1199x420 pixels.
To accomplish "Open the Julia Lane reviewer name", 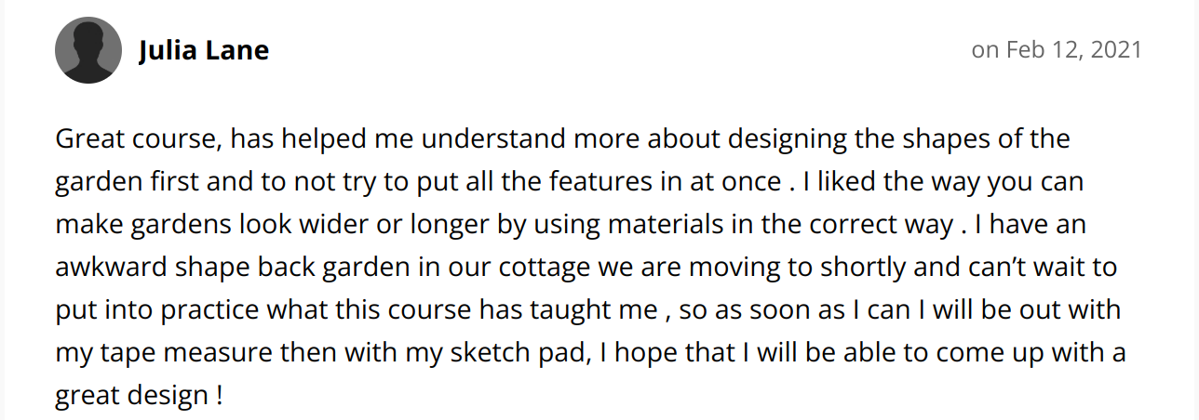I will point(204,50).
